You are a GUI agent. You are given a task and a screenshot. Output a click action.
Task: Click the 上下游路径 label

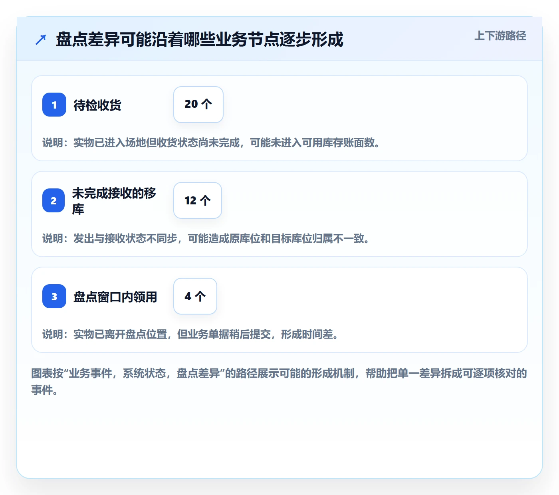coord(500,36)
